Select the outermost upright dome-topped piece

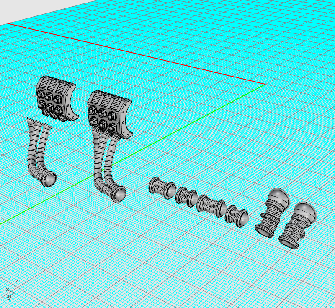click(x=297, y=225)
